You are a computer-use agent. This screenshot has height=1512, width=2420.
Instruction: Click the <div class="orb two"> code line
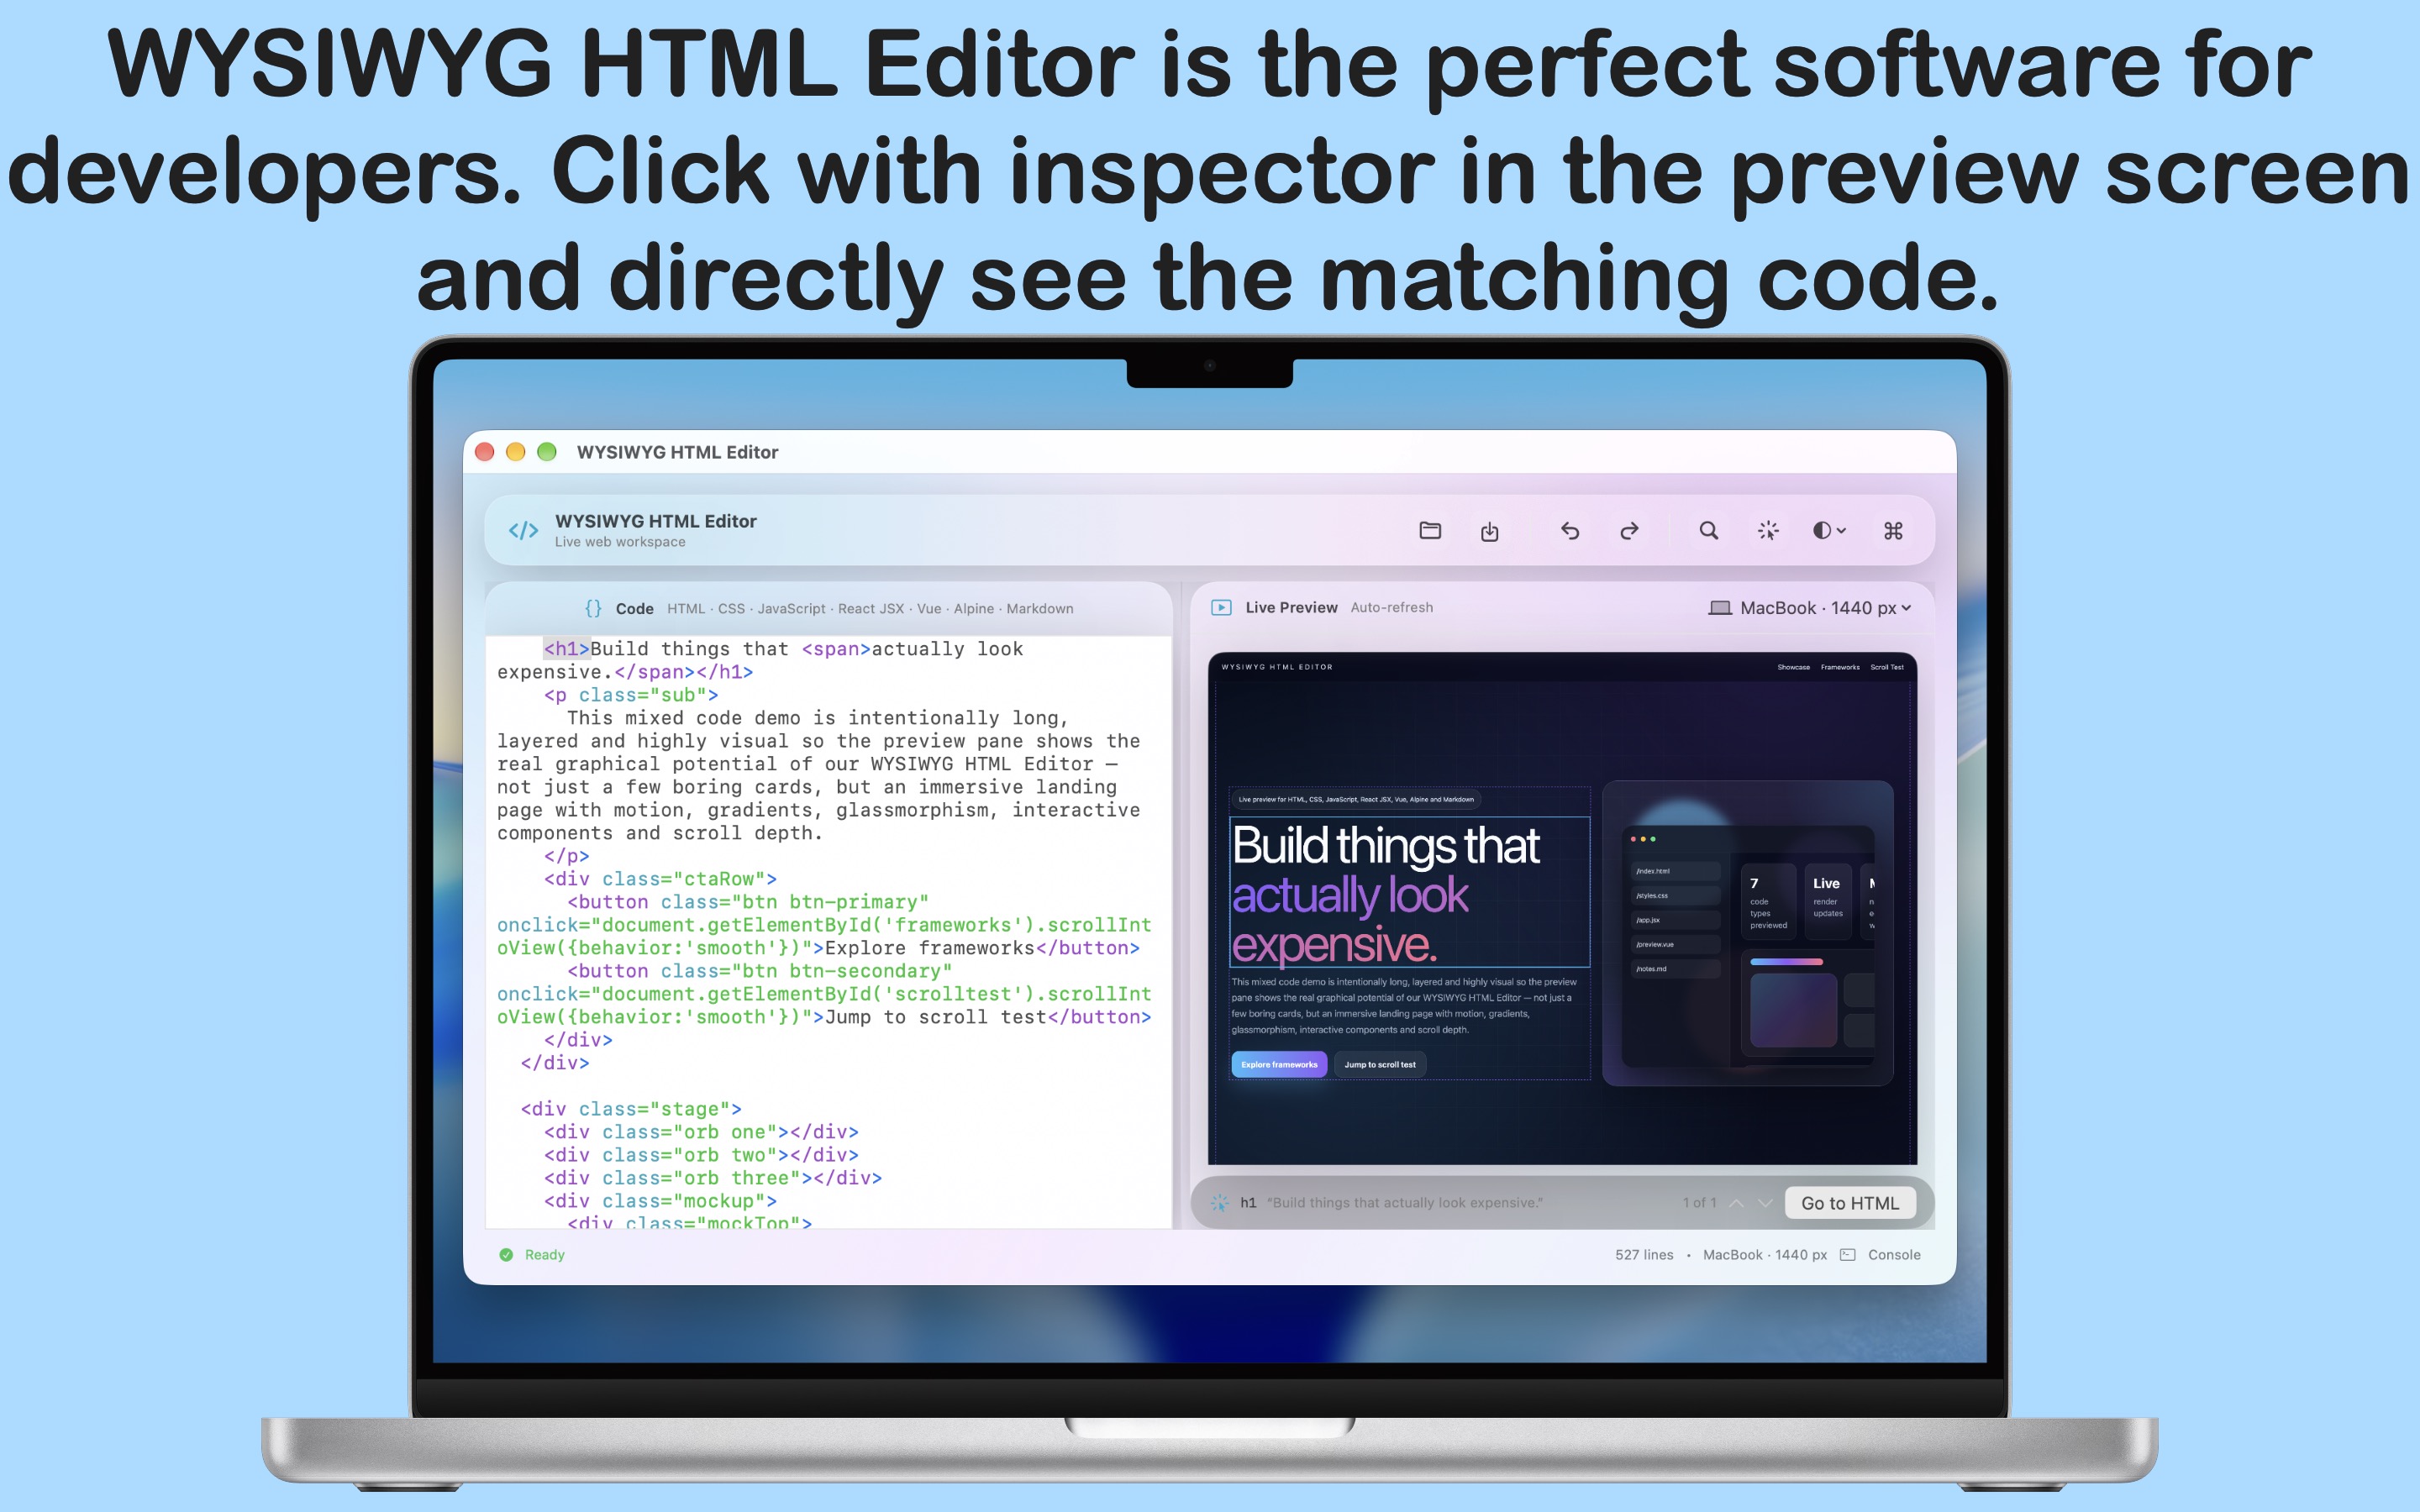(x=701, y=1155)
